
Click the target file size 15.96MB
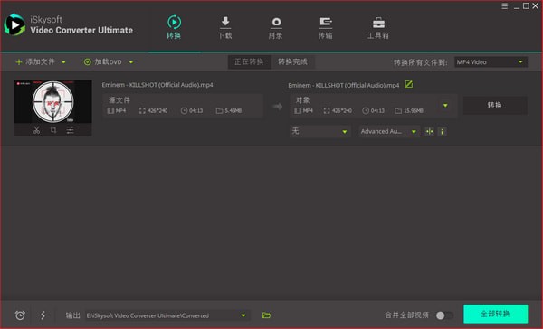point(414,110)
